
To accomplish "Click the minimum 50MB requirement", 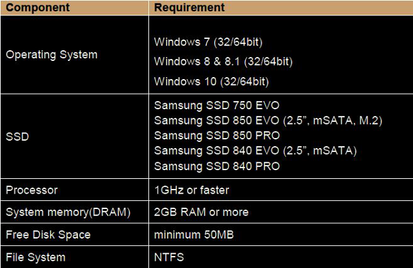I will click(193, 235).
